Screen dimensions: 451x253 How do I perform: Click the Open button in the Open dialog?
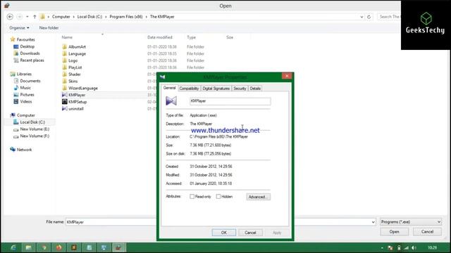(x=395, y=232)
